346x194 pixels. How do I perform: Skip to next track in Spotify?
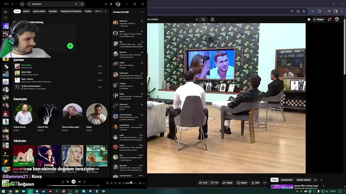pyautogui.click(x=79, y=182)
